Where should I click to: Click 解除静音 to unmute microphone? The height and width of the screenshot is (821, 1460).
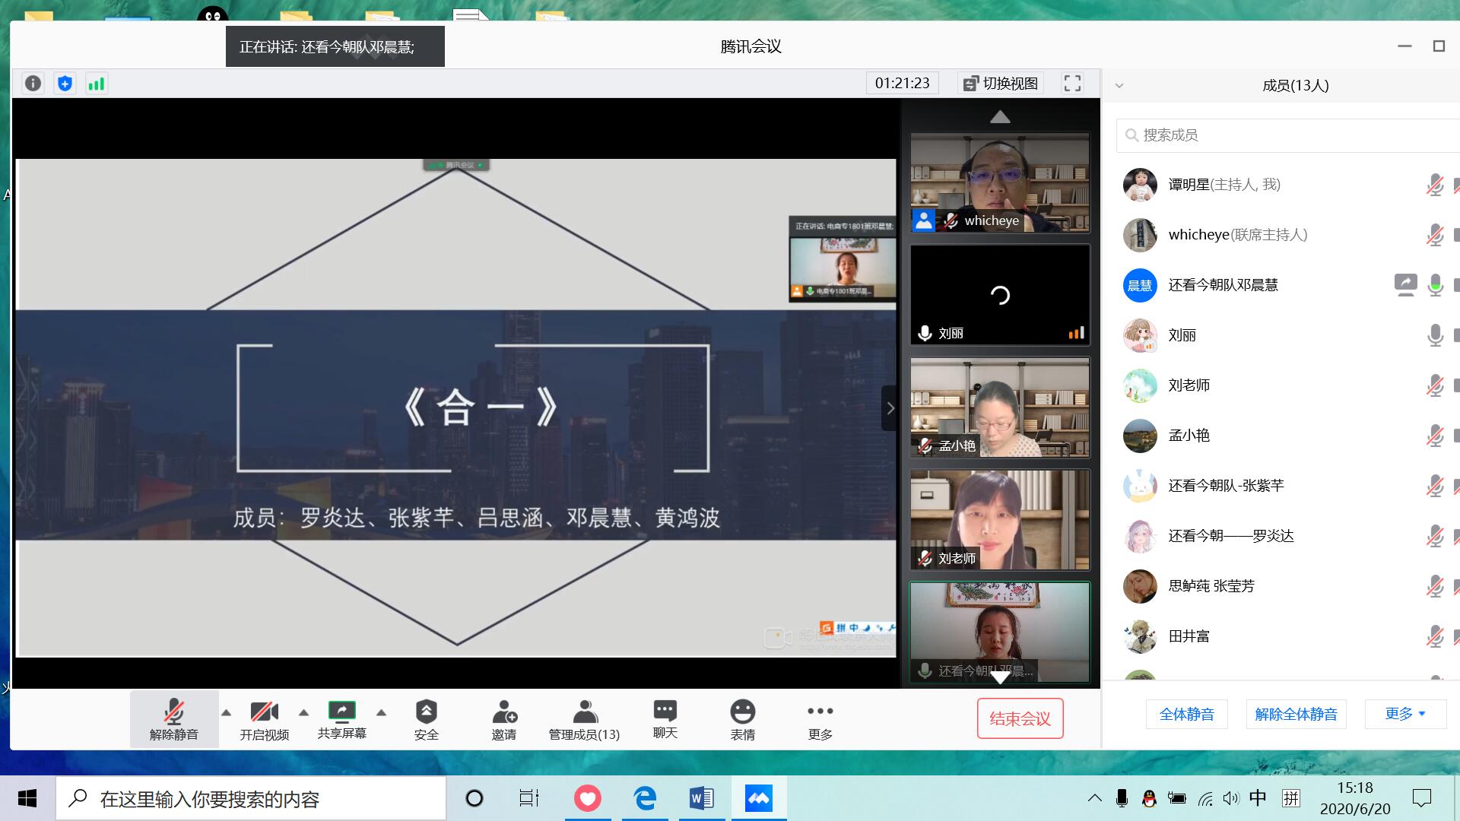[173, 719]
